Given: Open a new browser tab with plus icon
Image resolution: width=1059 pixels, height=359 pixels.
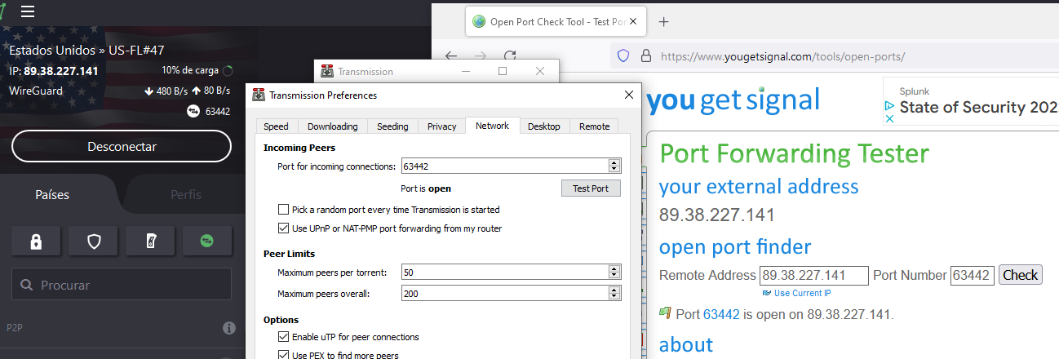Looking at the screenshot, I should 663,22.
